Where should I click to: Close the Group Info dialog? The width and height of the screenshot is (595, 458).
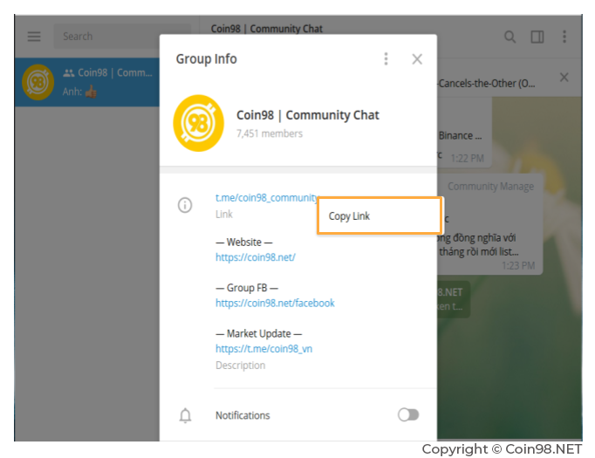click(x=417, y=58)
